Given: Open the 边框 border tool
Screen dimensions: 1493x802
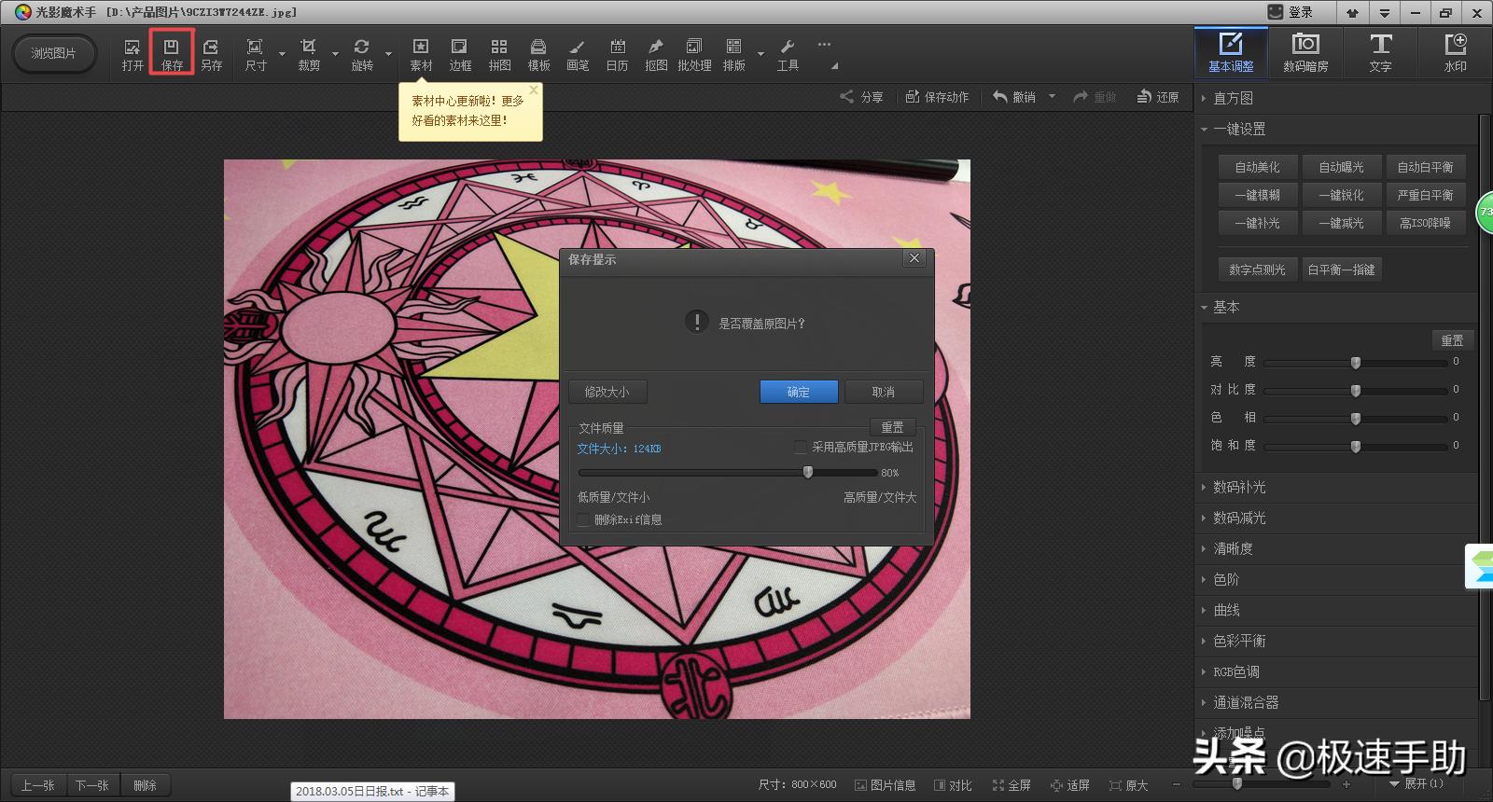Looking at the screenshot, I should 460,53.
